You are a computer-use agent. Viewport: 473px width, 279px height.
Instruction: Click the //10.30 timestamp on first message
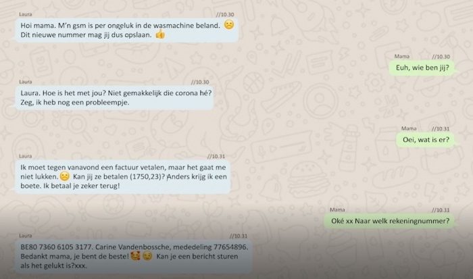pos(225,14)
